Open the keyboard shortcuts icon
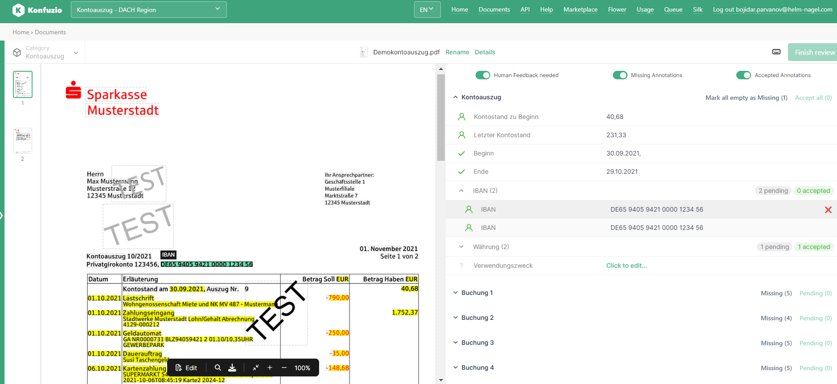837x384 pixels. 776,52
